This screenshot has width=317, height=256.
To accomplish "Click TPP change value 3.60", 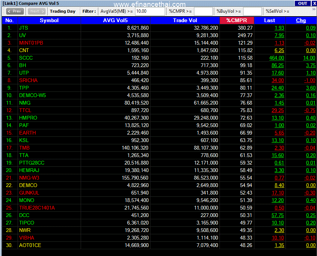I will click(311, 88).
